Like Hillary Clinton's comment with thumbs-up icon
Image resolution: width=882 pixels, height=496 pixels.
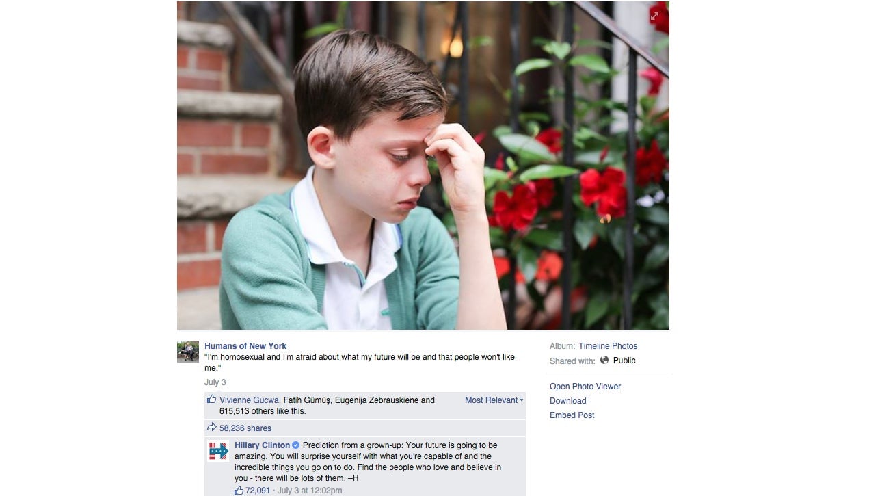tap(239, 491)
